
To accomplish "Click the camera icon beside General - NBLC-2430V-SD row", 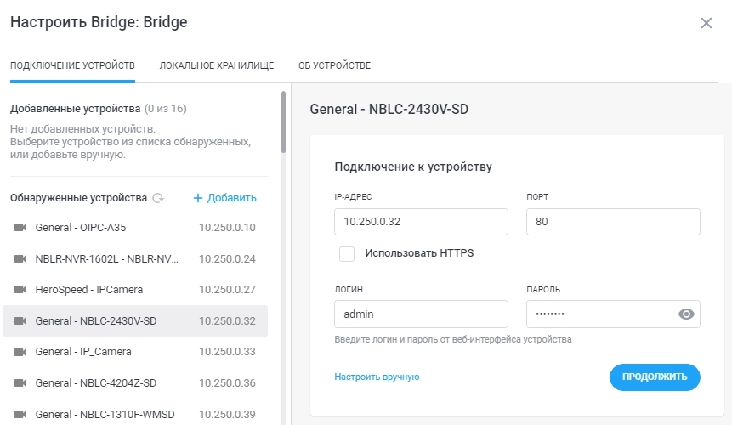I will pyautogui.click(x=20, y=320).
